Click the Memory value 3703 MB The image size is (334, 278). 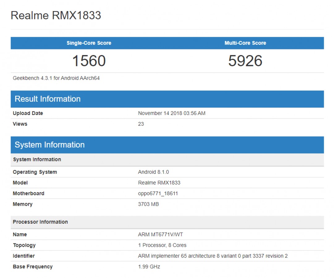[x=149, y=204]
